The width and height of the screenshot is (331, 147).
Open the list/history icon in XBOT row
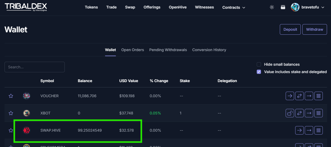click(319, 113)
